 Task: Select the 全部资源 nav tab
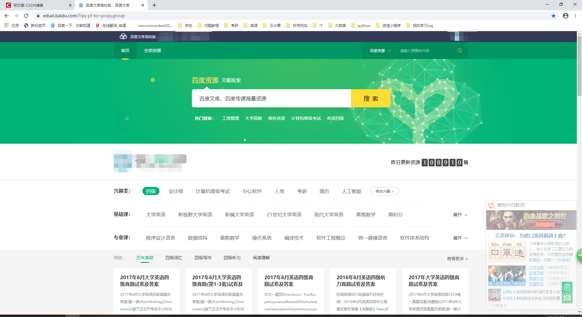[152, 51]
